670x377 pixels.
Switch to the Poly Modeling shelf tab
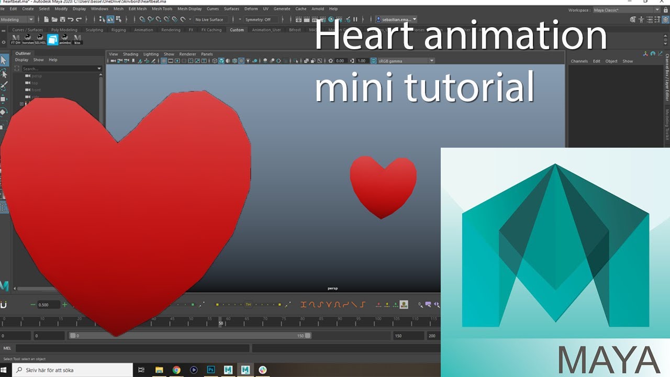tap(64, 30)
